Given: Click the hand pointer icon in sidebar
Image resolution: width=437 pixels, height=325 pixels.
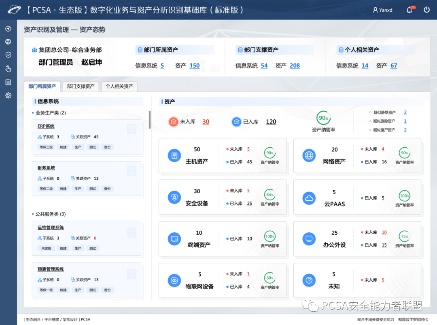Looking at the screenshot, I should [8, 68].
